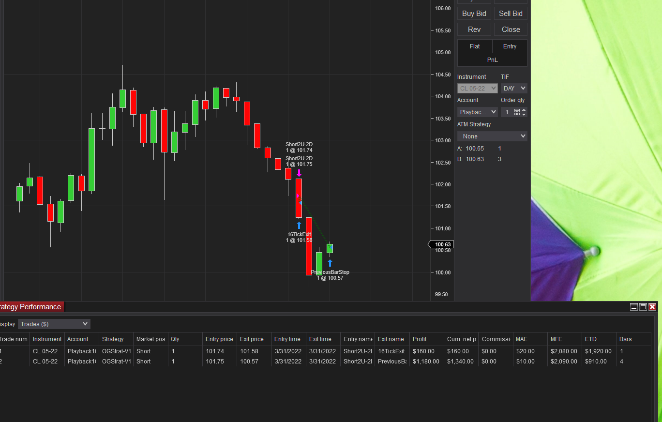This screenshot has height=422, width=662.
Task: Sort by the Strategy column header
Action: click(116, 339)
